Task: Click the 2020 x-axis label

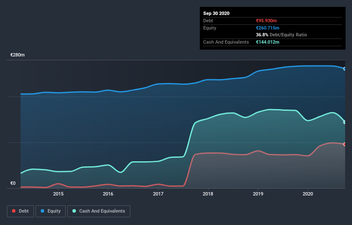Action: [x=308, y=194]
